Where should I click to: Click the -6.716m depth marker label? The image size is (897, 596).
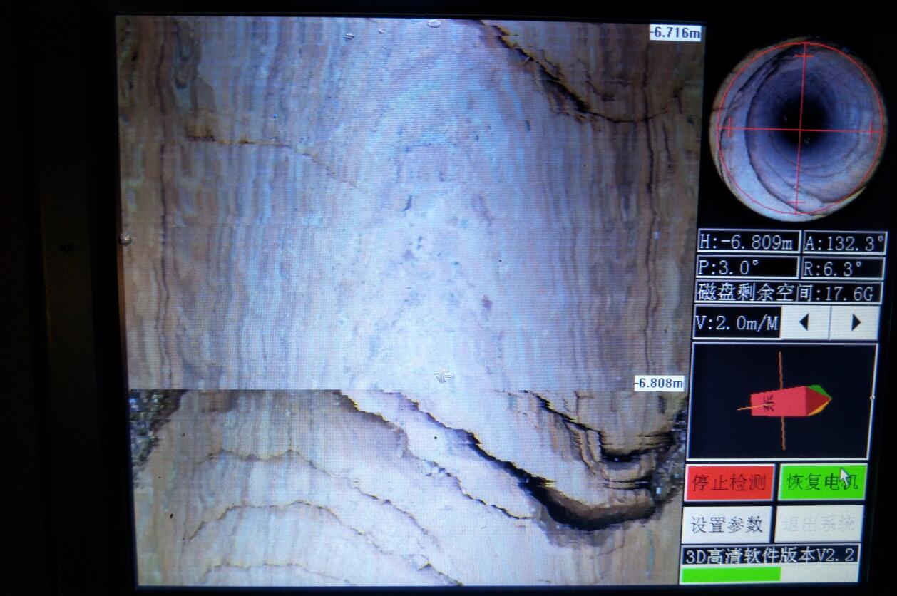[675, 32]
